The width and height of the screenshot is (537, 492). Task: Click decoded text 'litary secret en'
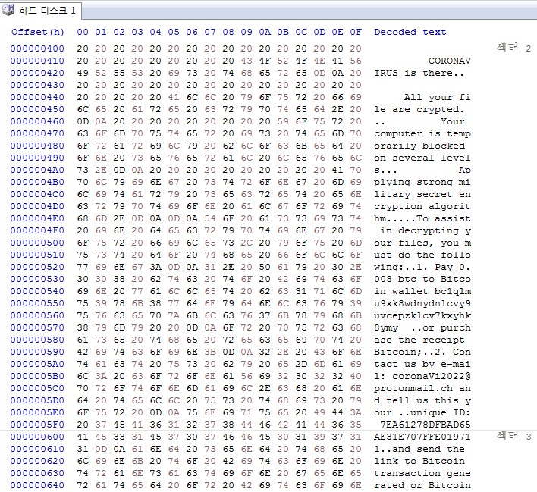[422, 195]
